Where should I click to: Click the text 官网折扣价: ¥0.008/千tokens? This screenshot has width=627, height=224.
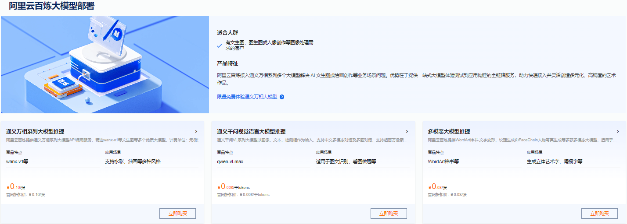click(243, 195)
